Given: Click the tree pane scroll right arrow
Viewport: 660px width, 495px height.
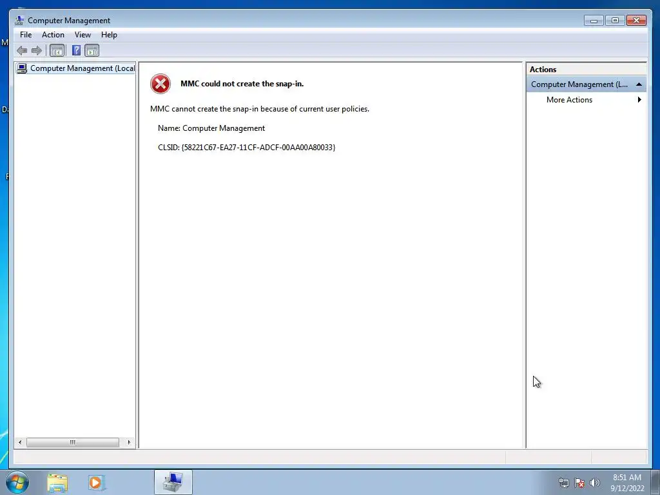Looking at the screenshot, I should [x=129, y=442].
